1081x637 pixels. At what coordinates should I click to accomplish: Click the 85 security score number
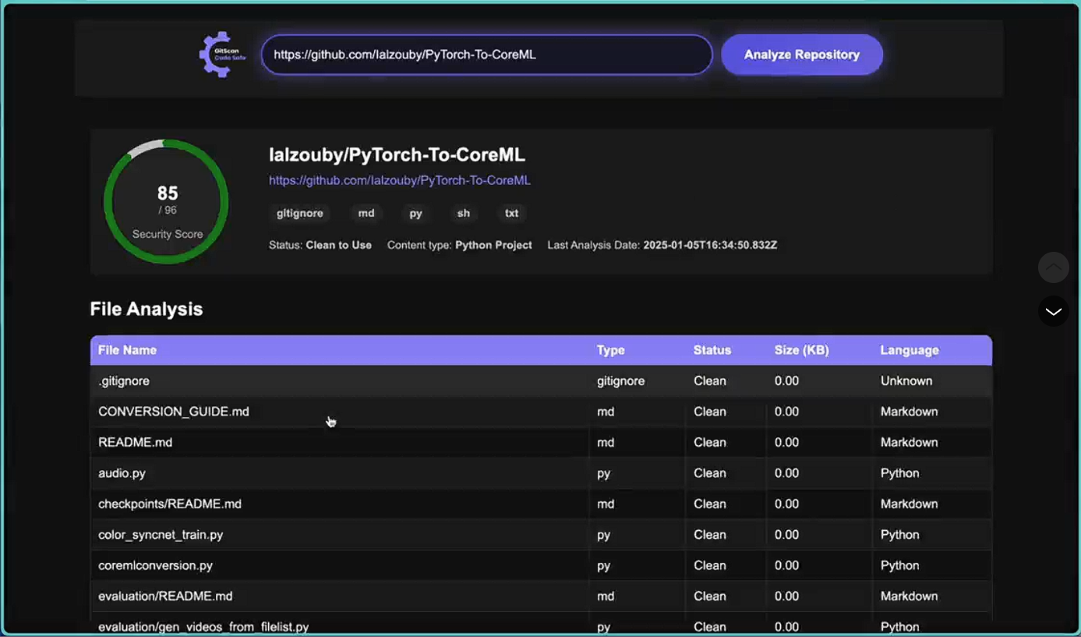pyautogui.click(x=168, y=193)
